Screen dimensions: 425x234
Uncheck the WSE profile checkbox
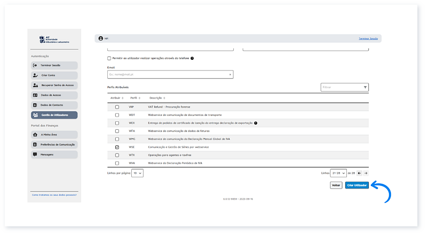(x=117, y=147)
